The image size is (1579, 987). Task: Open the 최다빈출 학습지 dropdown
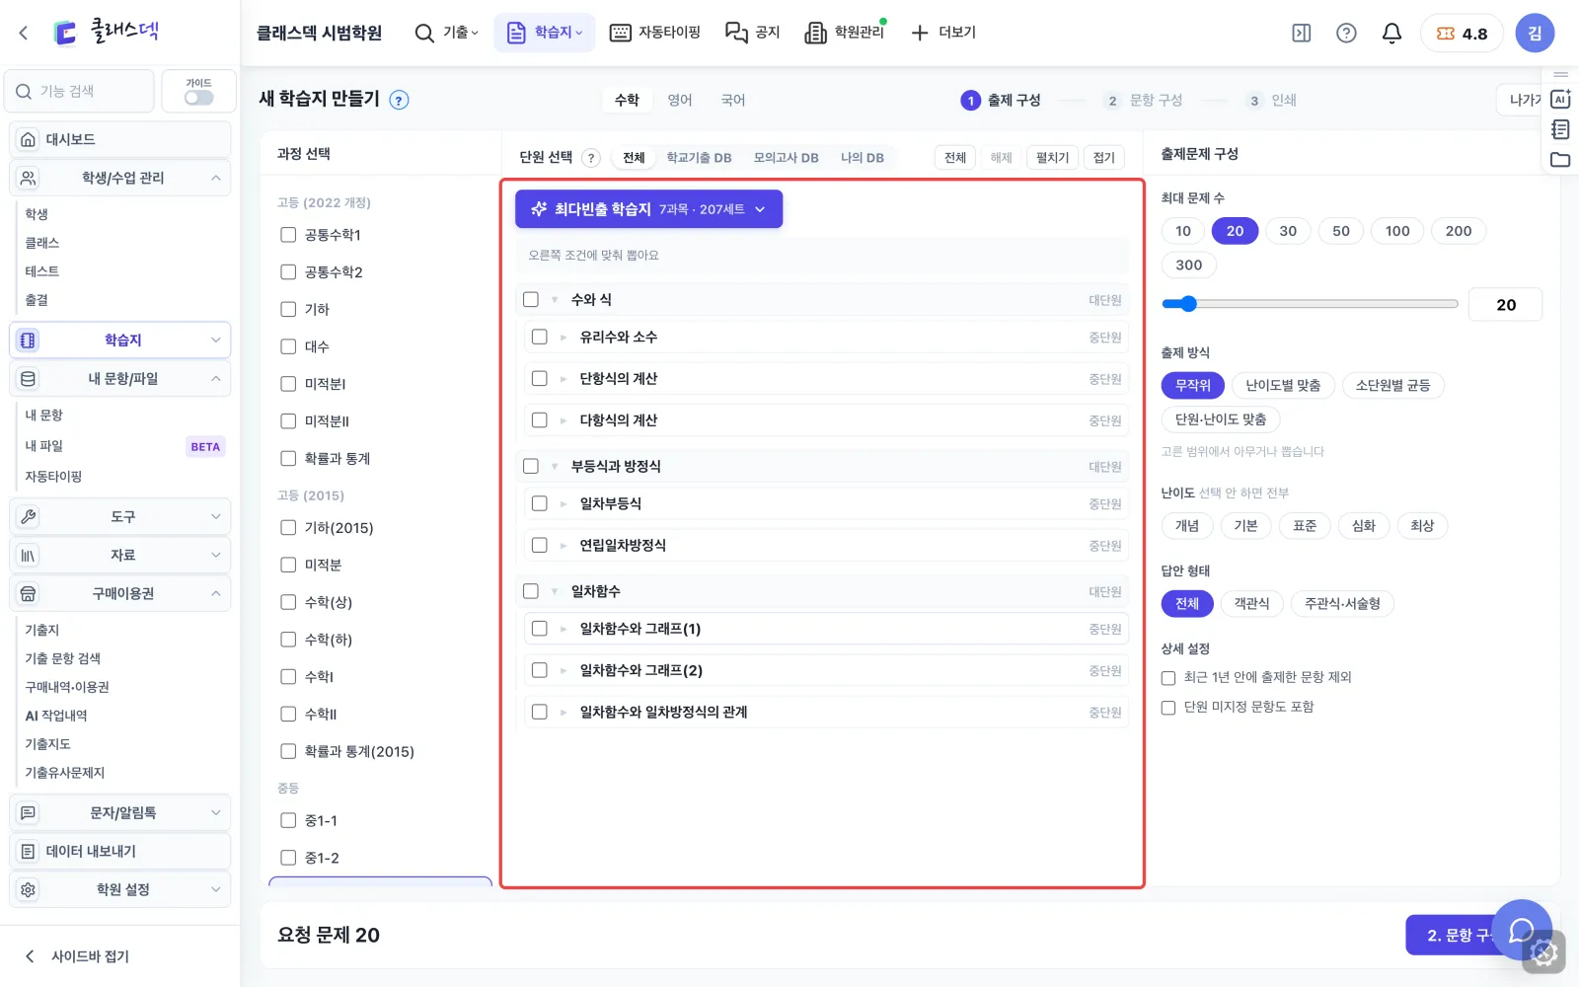click(x=648, y=209)
